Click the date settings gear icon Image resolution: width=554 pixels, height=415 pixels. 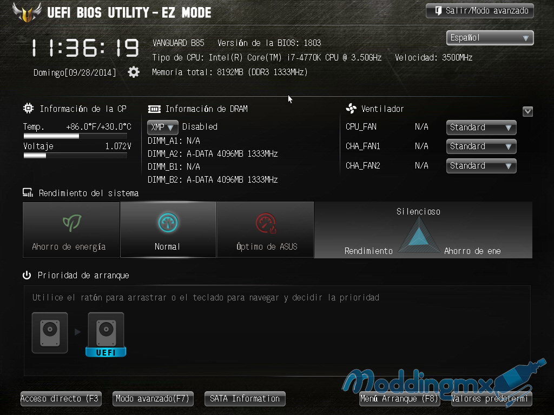point(134,72)
